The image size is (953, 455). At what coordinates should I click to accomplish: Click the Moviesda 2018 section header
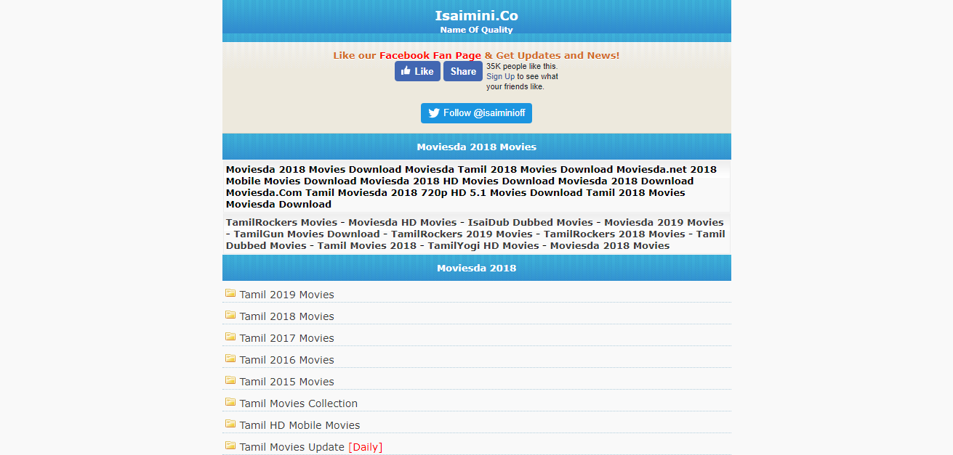click(x=477, y=268)
